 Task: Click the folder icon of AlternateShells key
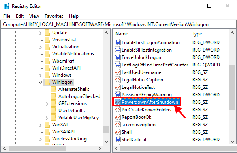(x=53, y=89)
